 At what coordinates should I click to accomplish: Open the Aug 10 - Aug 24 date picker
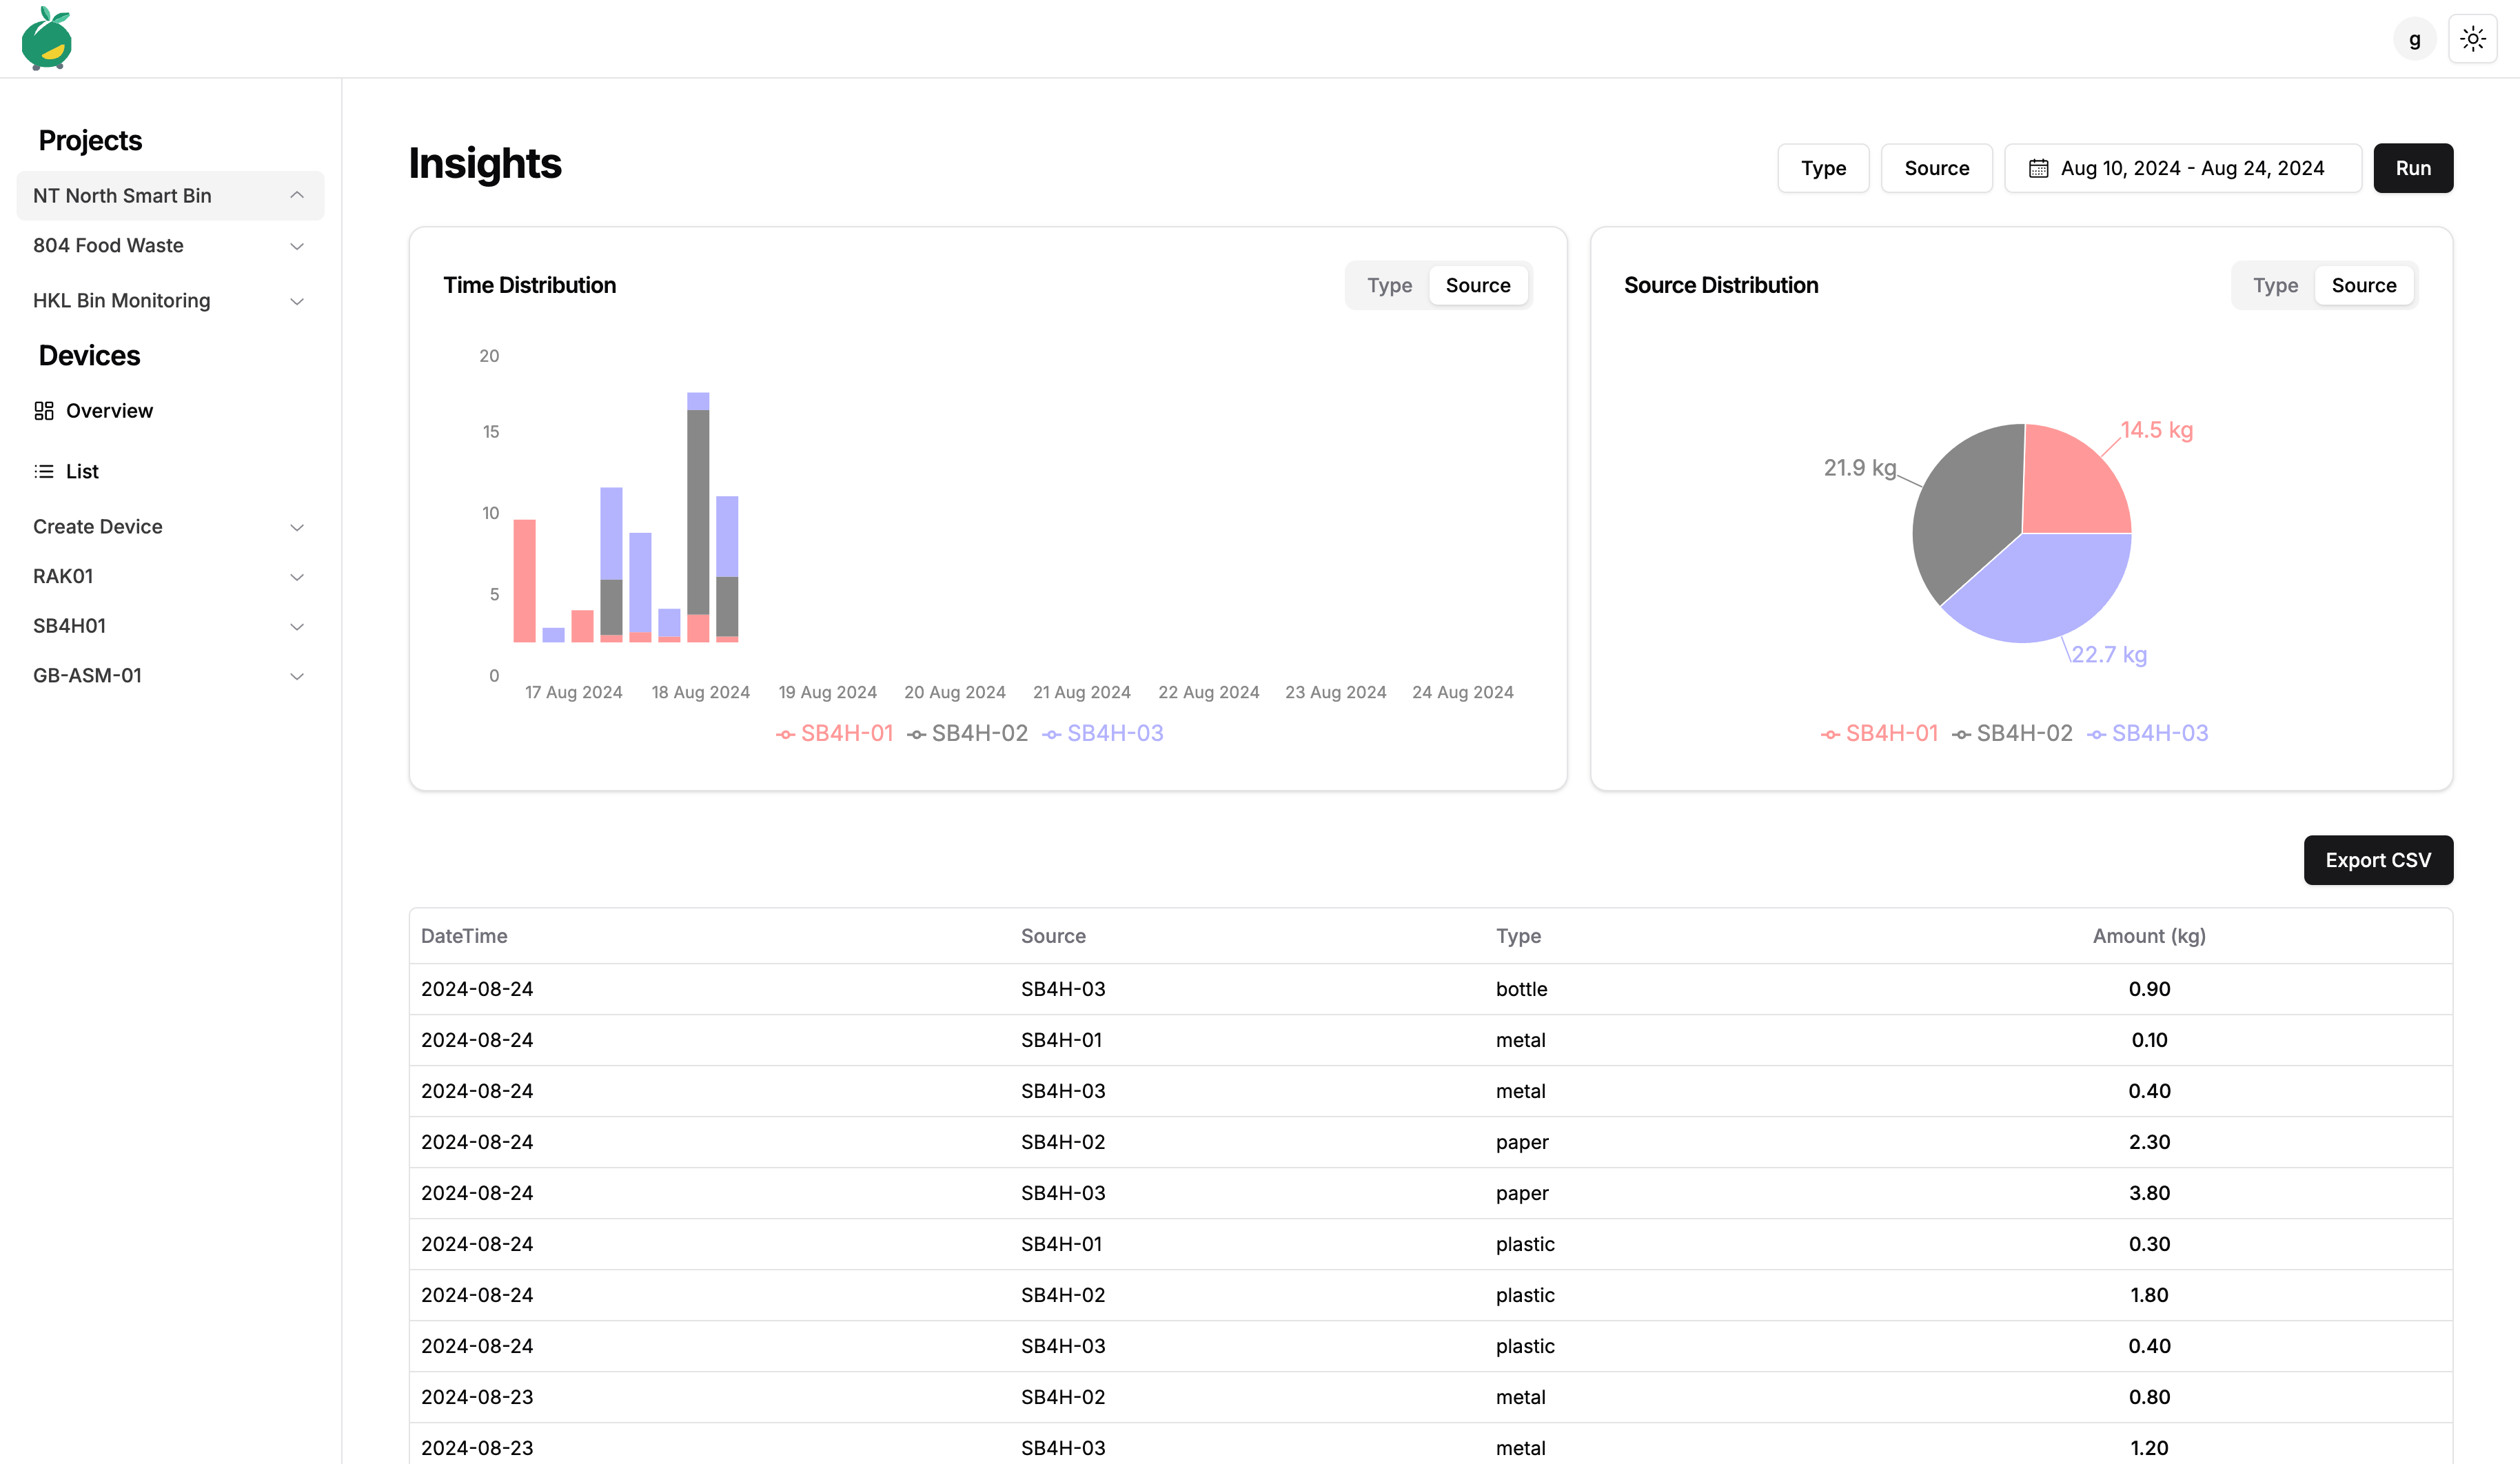pyautogui.click(x=2183, y=168)
